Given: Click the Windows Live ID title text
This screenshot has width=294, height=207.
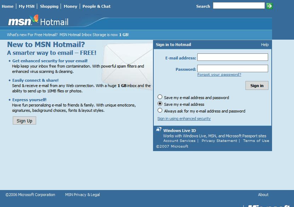Looking at the screenshot, I should (180, 131).
